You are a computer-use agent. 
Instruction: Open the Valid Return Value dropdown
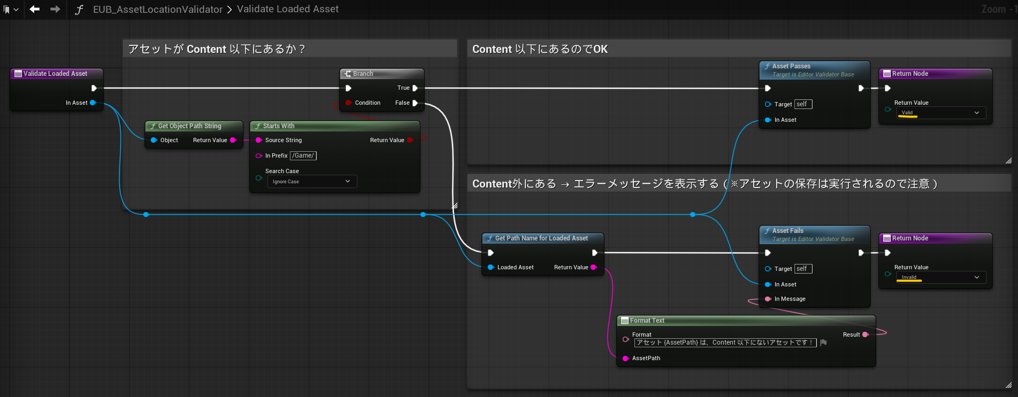click(x=940, y=113)
